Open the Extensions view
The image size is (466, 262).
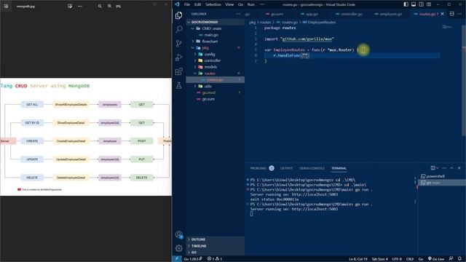click(178, 71)
